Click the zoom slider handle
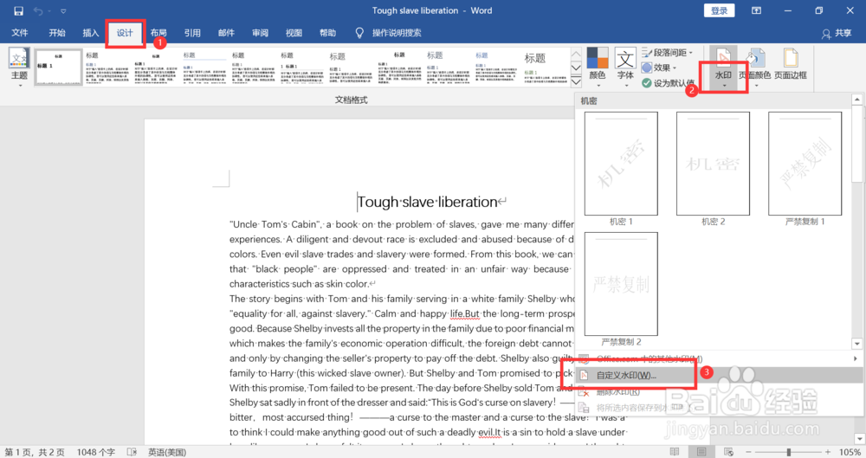Viewport: 866px width, 458px height. pyautogui.click(x=789, y=452)
